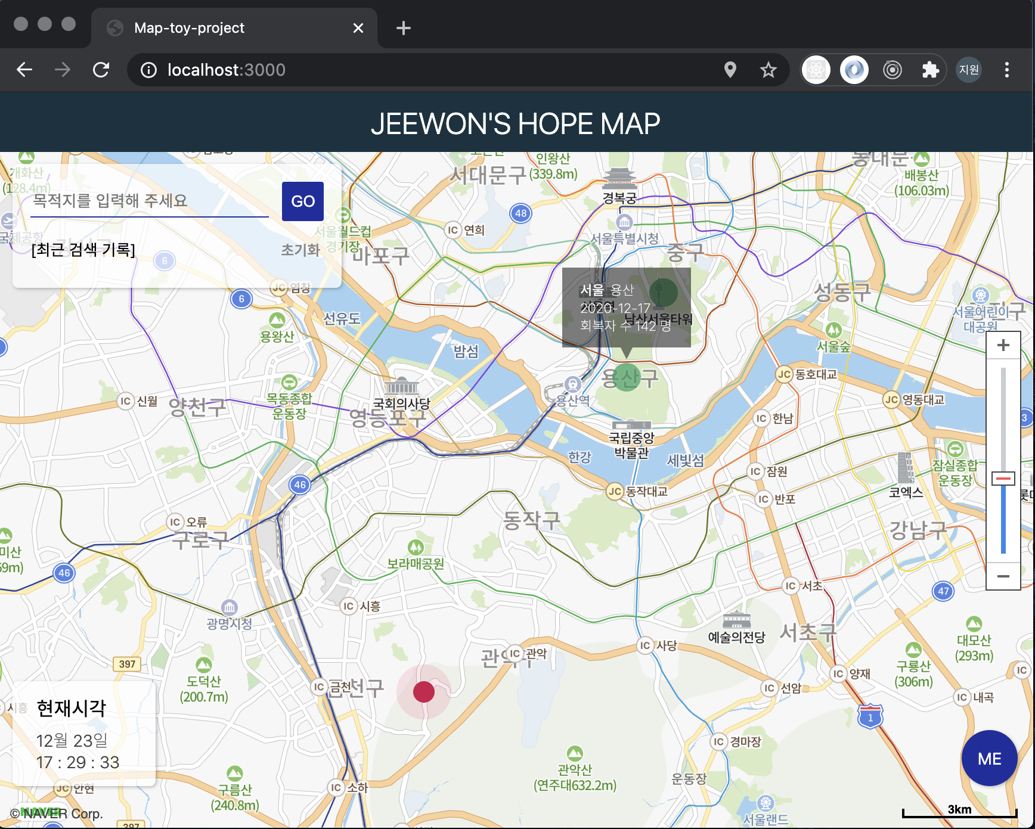The width and height of the screenshot is (1035, 829).
Task: Click the 용산역 station icon
Action: coord(573,383)
